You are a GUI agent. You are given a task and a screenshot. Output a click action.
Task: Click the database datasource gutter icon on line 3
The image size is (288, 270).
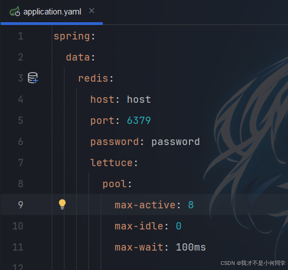[33, 78]
